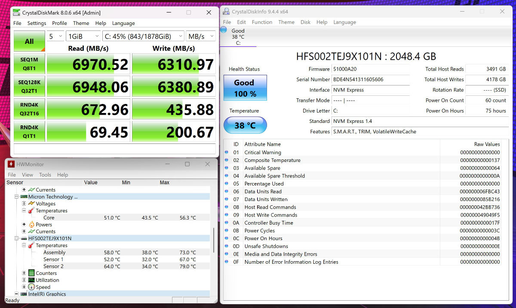Click the Serial Number value field

371,79
